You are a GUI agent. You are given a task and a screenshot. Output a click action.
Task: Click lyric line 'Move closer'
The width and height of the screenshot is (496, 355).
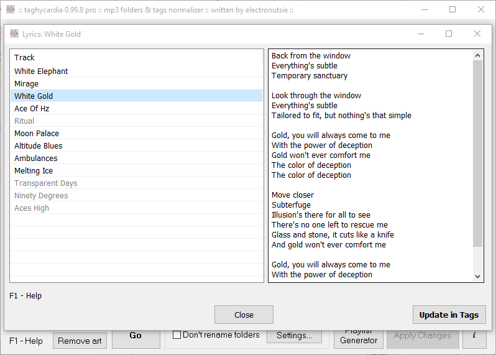[293, 195]
